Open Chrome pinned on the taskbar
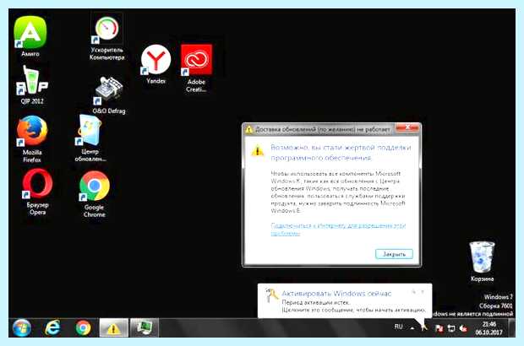 83,327
